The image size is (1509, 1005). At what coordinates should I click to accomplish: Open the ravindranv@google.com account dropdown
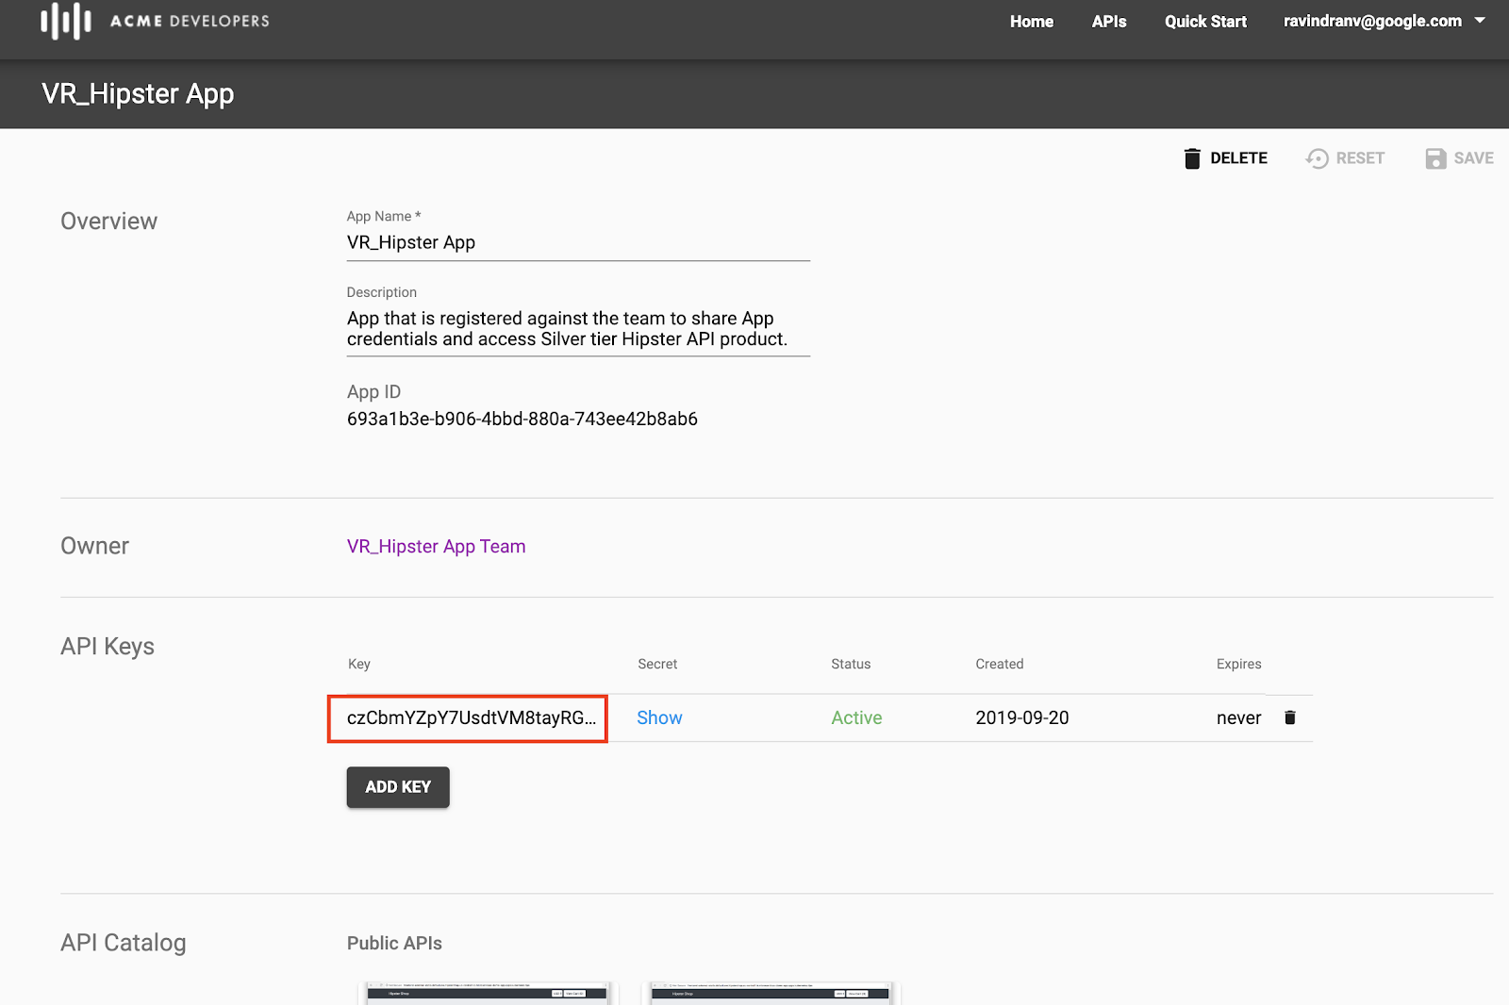[x=1384, y=21]
